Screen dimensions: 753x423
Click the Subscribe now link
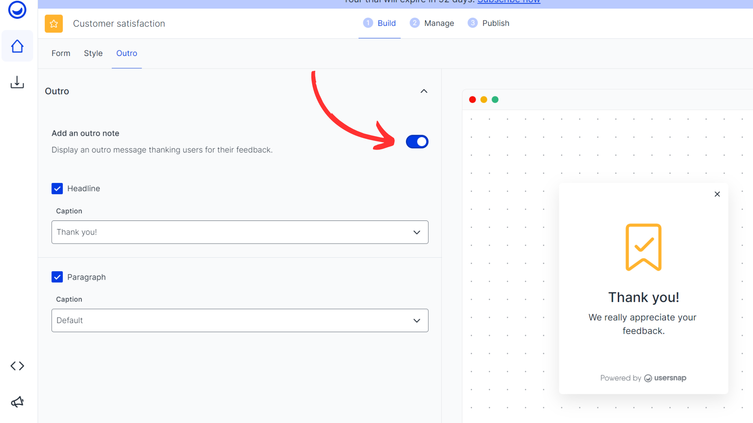[x=509, y=2]
